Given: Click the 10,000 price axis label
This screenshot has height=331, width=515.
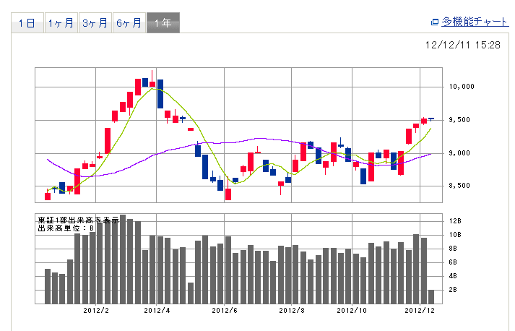Looking at the screenshot, I should [x=461, y=86].
